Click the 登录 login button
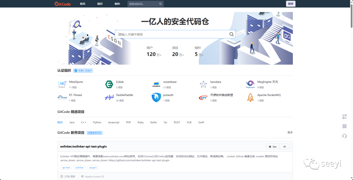353x180 pixels. pos(291,4)
